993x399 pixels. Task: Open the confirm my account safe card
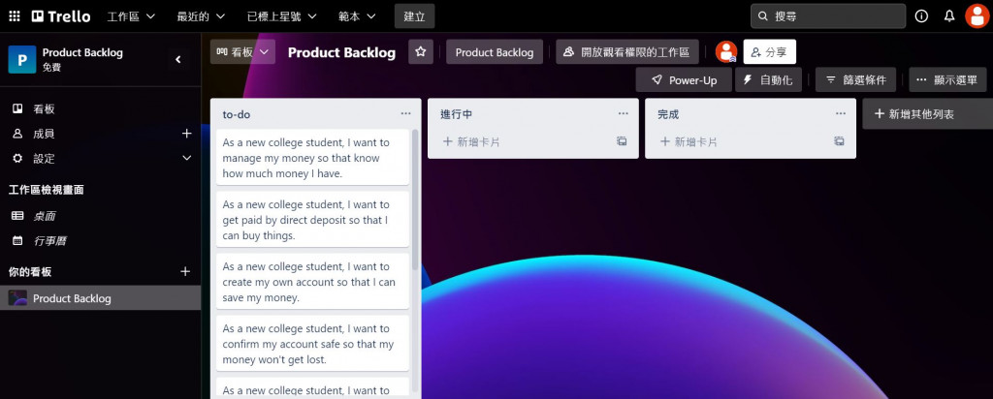coord(312,344)
